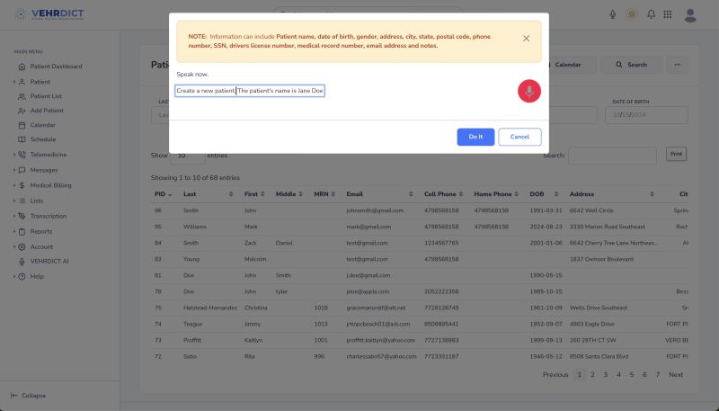Click the microphone icon in top bar

coord(613,14)
